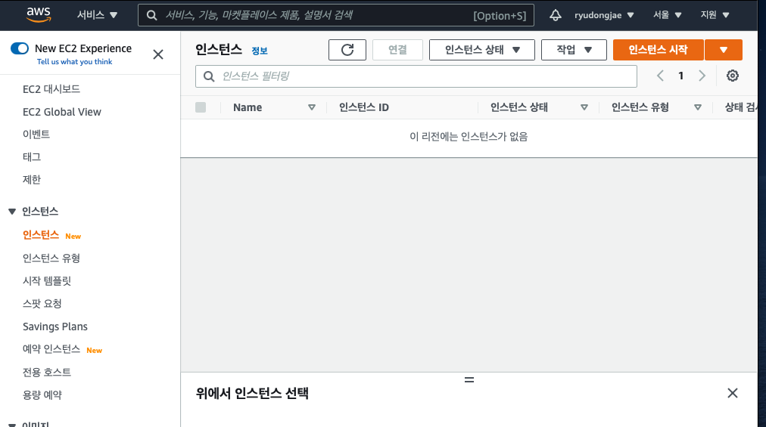Open 용량 예약 in sidebar
The width and height of the screenshot is (766, 427).
[x=42, y=395]
